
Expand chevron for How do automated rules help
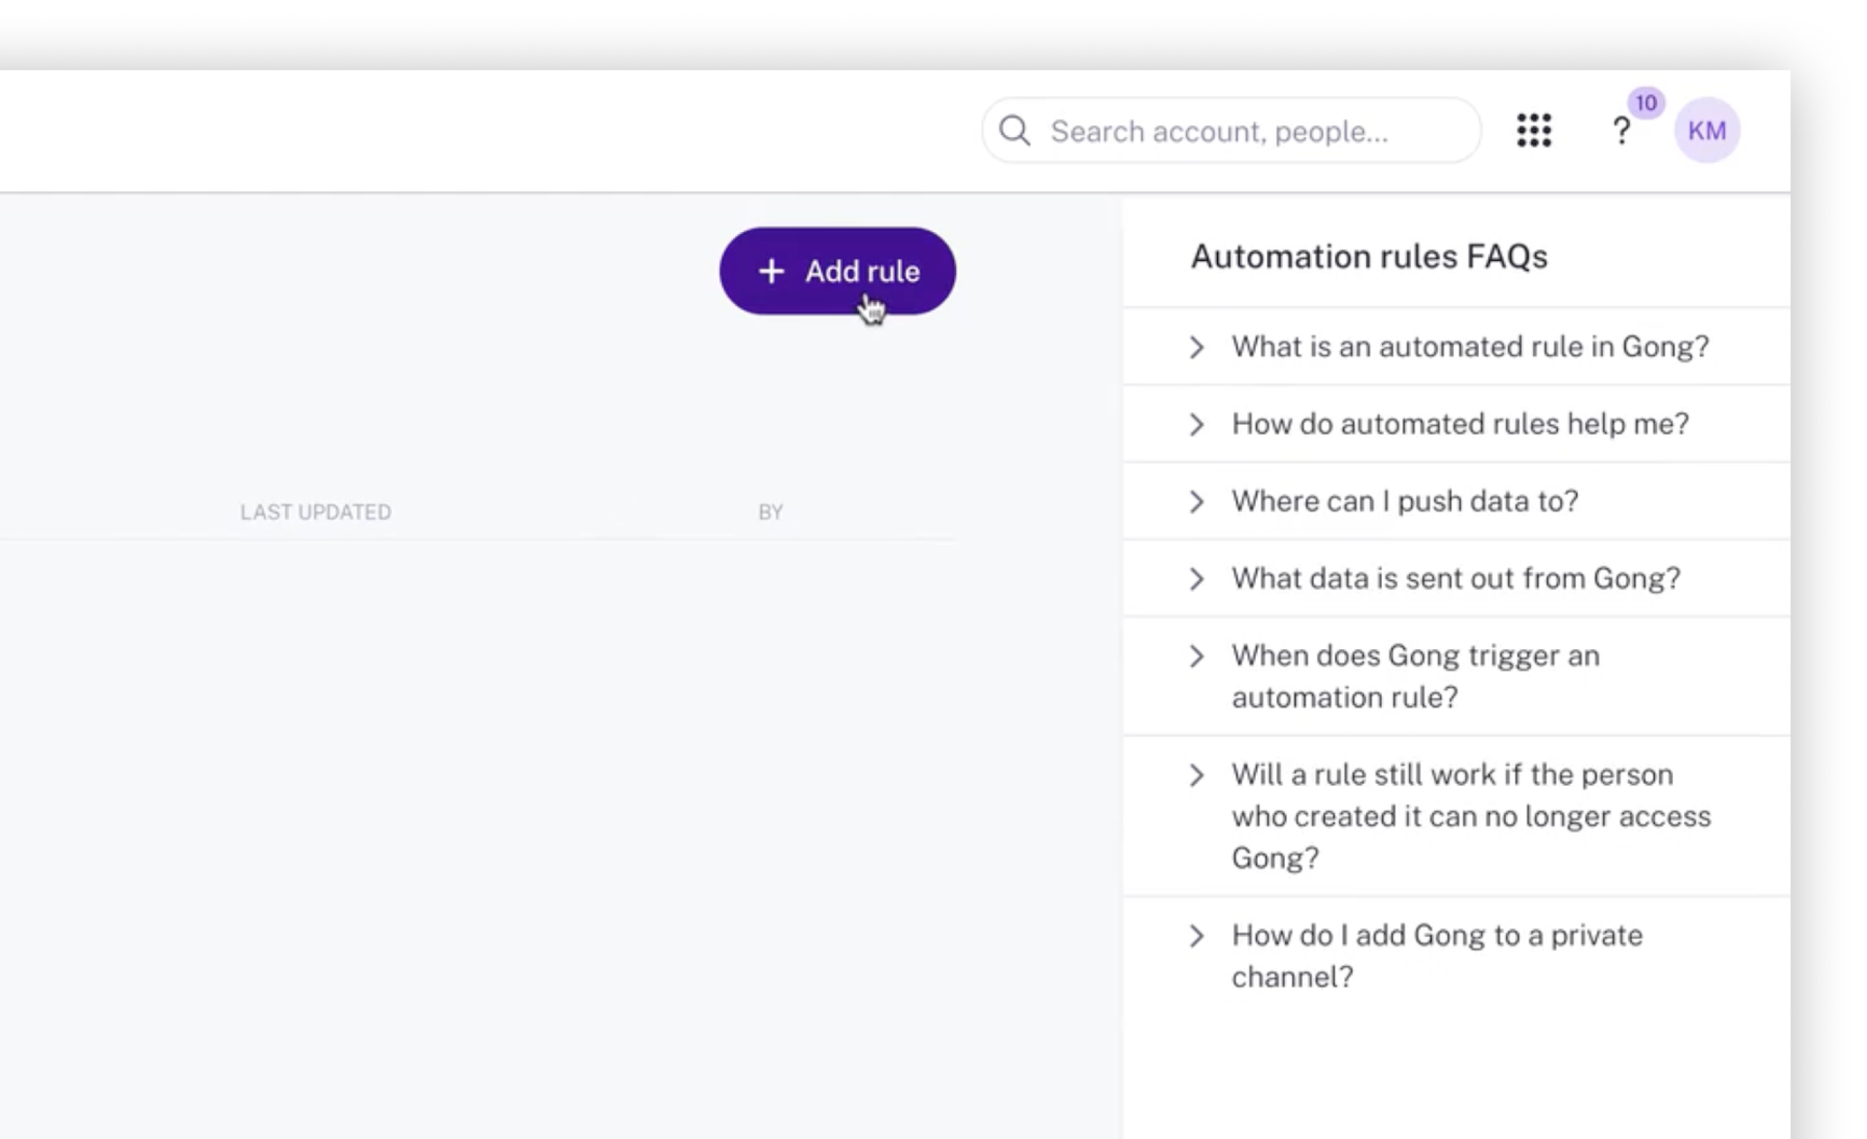pos(1197,424)
